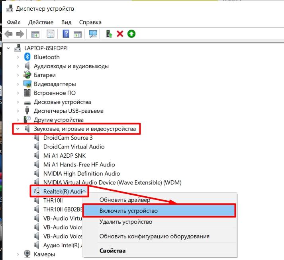The image size is (284, 260).
Task: Select the VB-Audio Virtu device row
Action: [x=63, y=218]
